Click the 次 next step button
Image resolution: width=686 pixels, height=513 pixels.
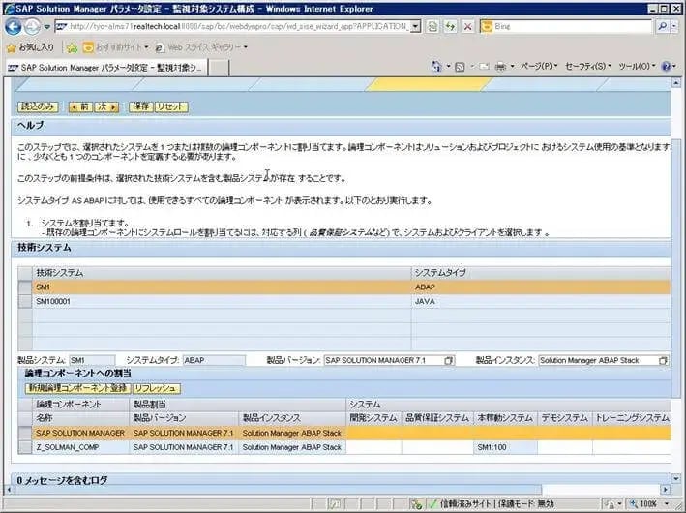[x=107, y=106]
